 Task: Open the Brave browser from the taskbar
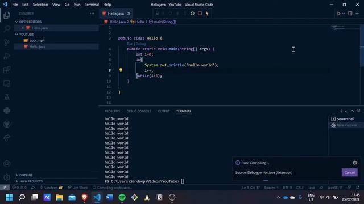(x=85, y=197)
